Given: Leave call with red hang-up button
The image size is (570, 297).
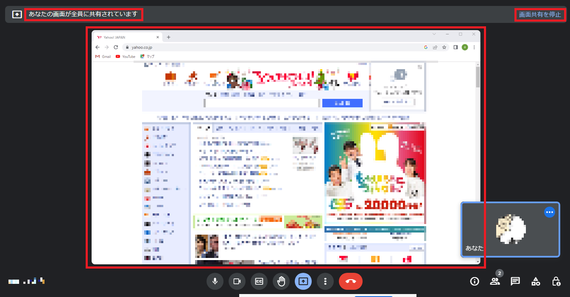Looking at the screenshot, I should [351, 281].
